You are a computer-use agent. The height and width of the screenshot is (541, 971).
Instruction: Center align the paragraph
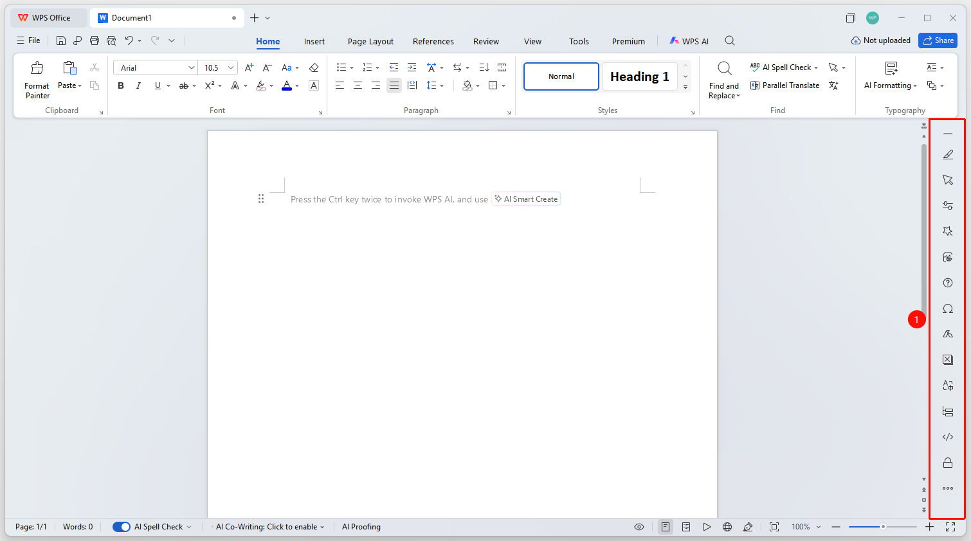click(358, 85)
